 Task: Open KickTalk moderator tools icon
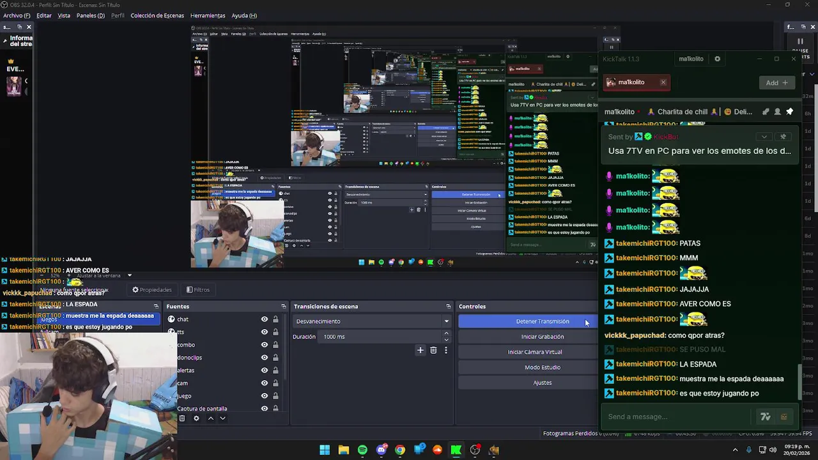point(766,112)
